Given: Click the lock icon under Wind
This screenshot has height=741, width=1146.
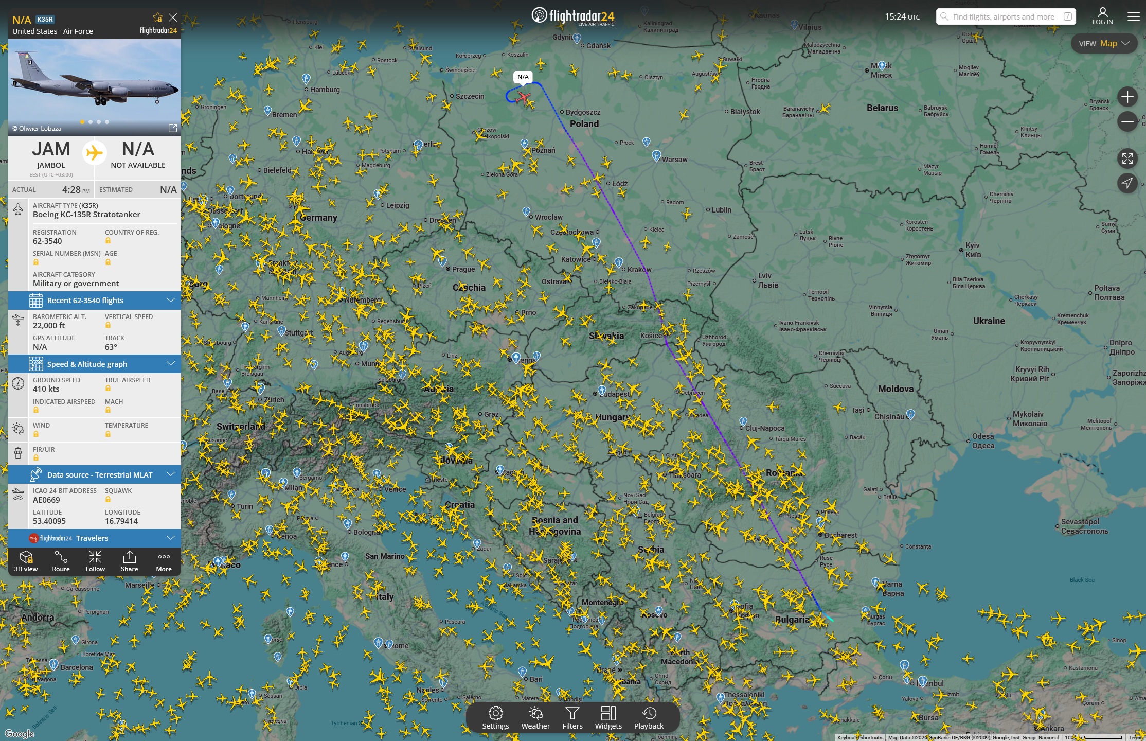Looking at the screenshot, I should pos(36,434).
